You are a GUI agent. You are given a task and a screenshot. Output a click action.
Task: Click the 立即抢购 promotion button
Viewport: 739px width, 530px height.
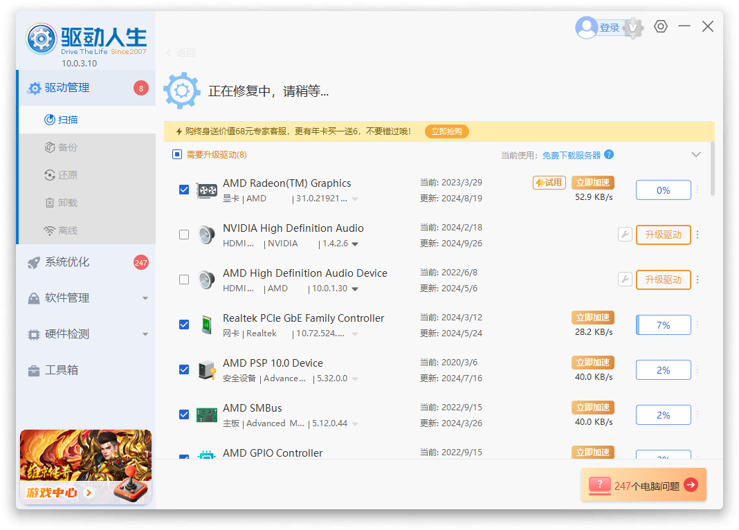point(446,131)
